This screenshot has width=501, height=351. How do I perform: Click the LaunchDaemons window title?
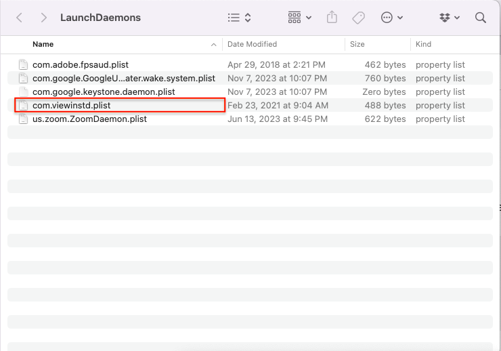coord(100,18)
